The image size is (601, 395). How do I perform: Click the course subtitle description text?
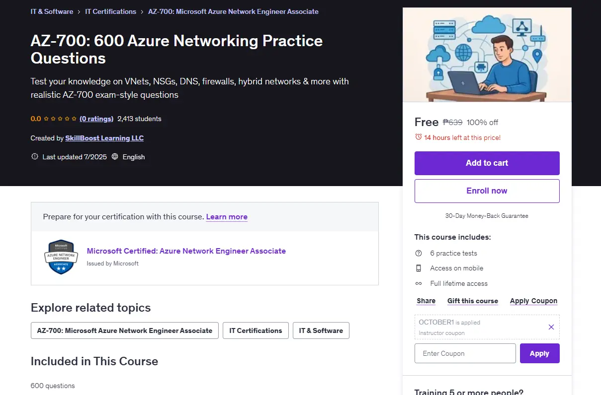pos(190,88)
